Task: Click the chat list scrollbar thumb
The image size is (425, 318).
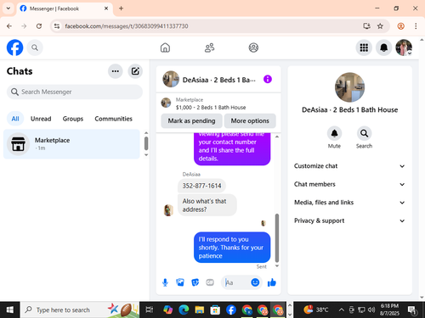Action: 146,143
